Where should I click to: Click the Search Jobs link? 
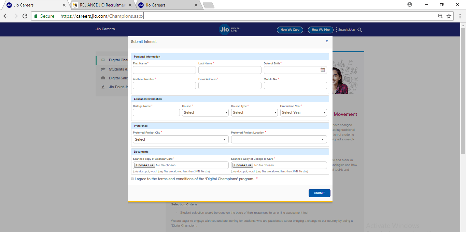(346, 30)
